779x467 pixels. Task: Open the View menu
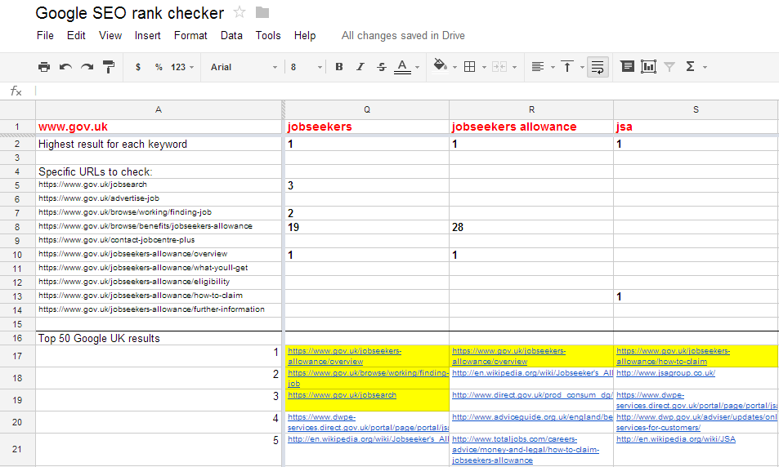(x=110, y=36)
